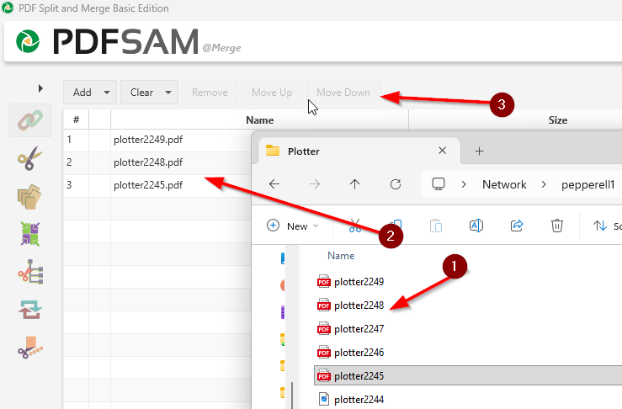The height and width of the screenshot is (409, 622).
Task: Expand chevron after the monitor icon in address bar
Action: tap(463, 184)
